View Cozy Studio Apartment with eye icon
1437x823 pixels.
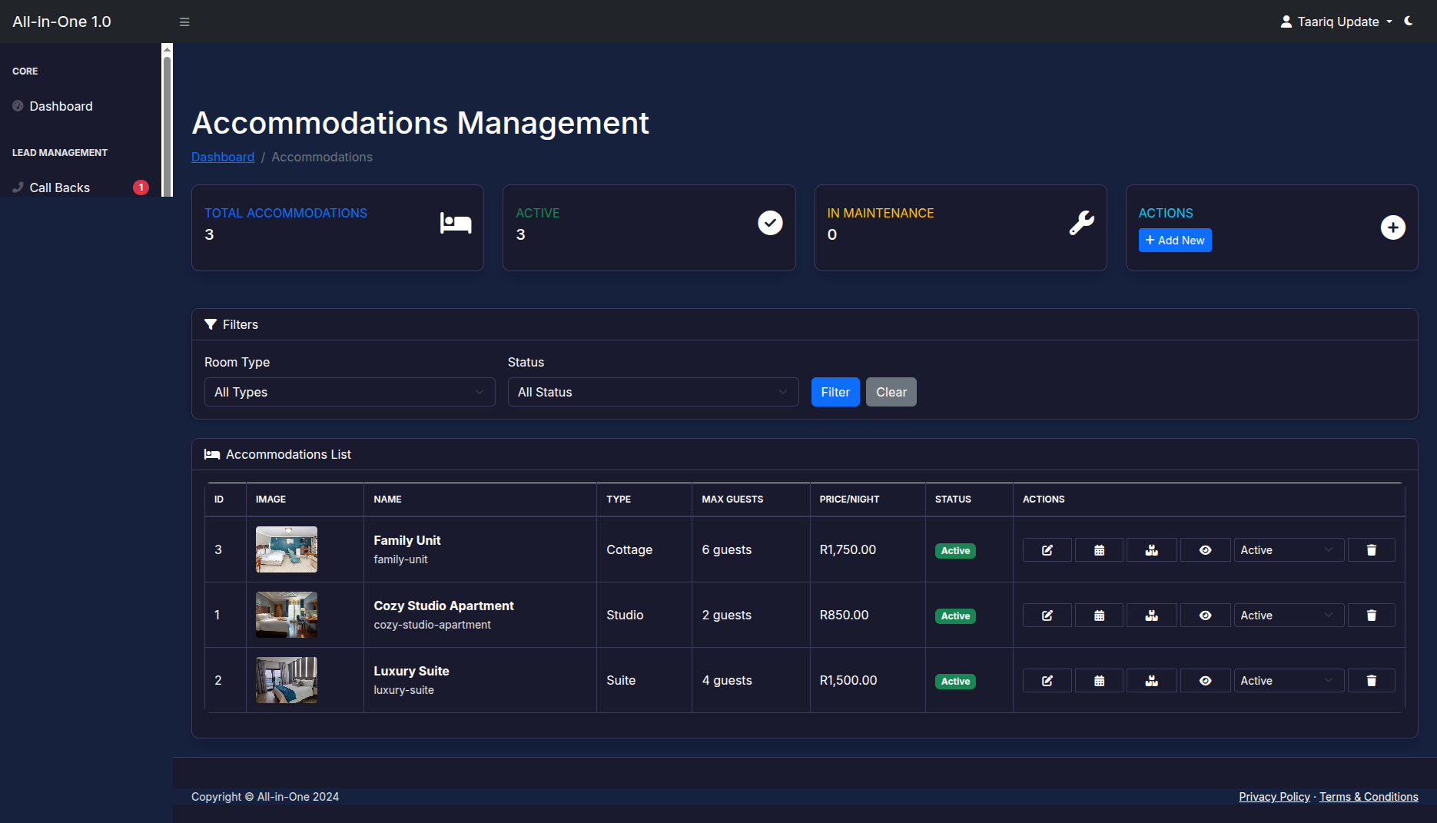(1205, 616)
